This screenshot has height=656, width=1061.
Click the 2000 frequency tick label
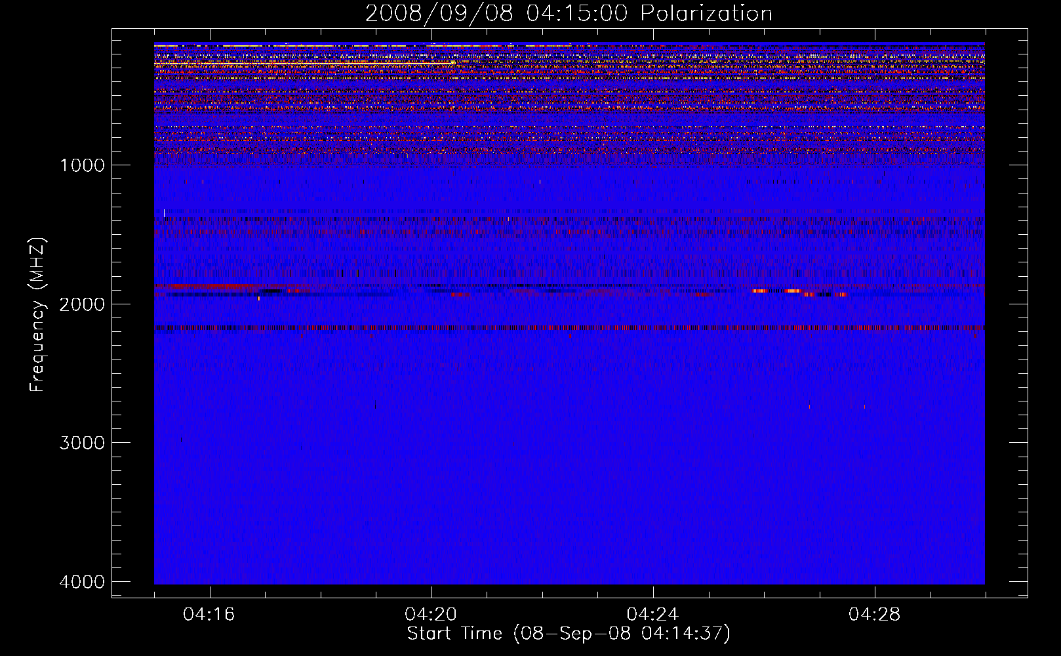(x=83, y=304)
